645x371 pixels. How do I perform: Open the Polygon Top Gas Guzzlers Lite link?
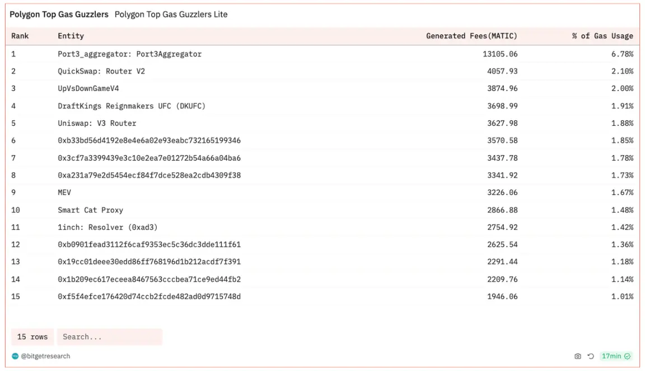[171, 15]
